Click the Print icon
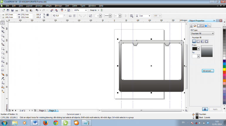Viewport: 226px width, 126px height. pos(17,10)
